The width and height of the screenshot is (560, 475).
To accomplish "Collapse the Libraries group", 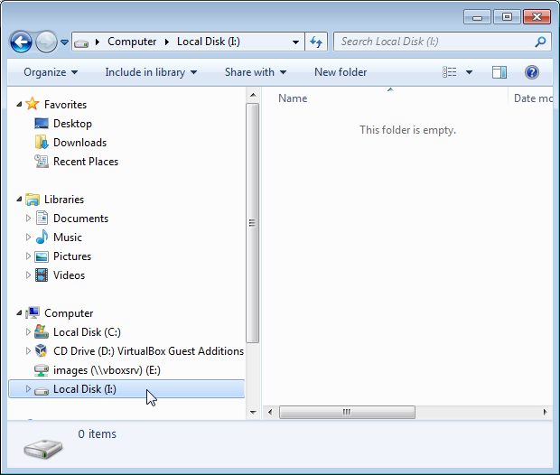I will (19, 200).
